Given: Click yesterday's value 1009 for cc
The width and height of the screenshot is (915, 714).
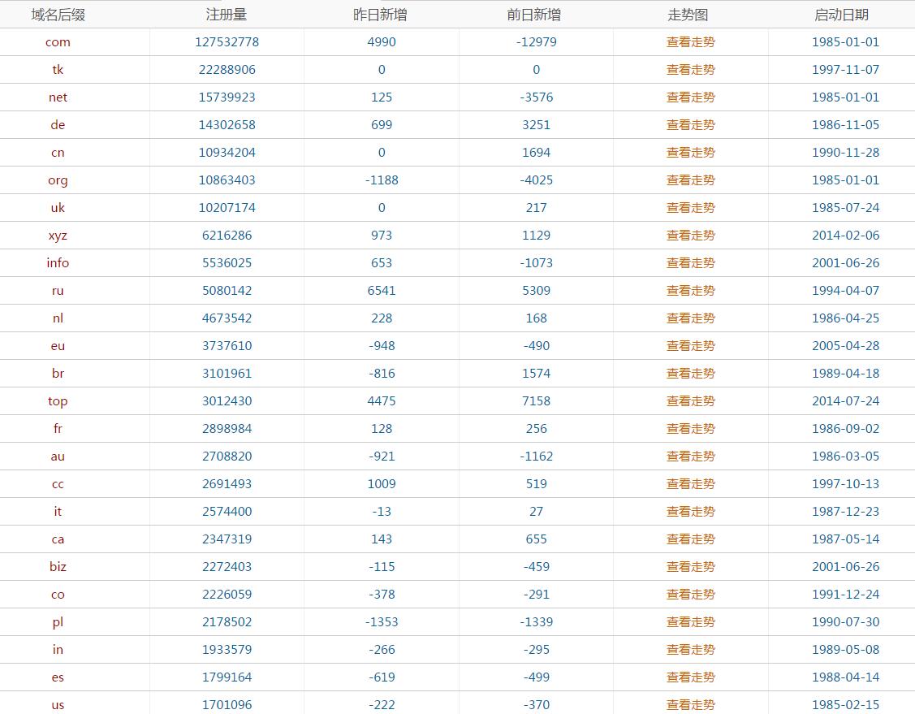Looking at the screenshot, I should pyautogui.click(x=382, y=484).
